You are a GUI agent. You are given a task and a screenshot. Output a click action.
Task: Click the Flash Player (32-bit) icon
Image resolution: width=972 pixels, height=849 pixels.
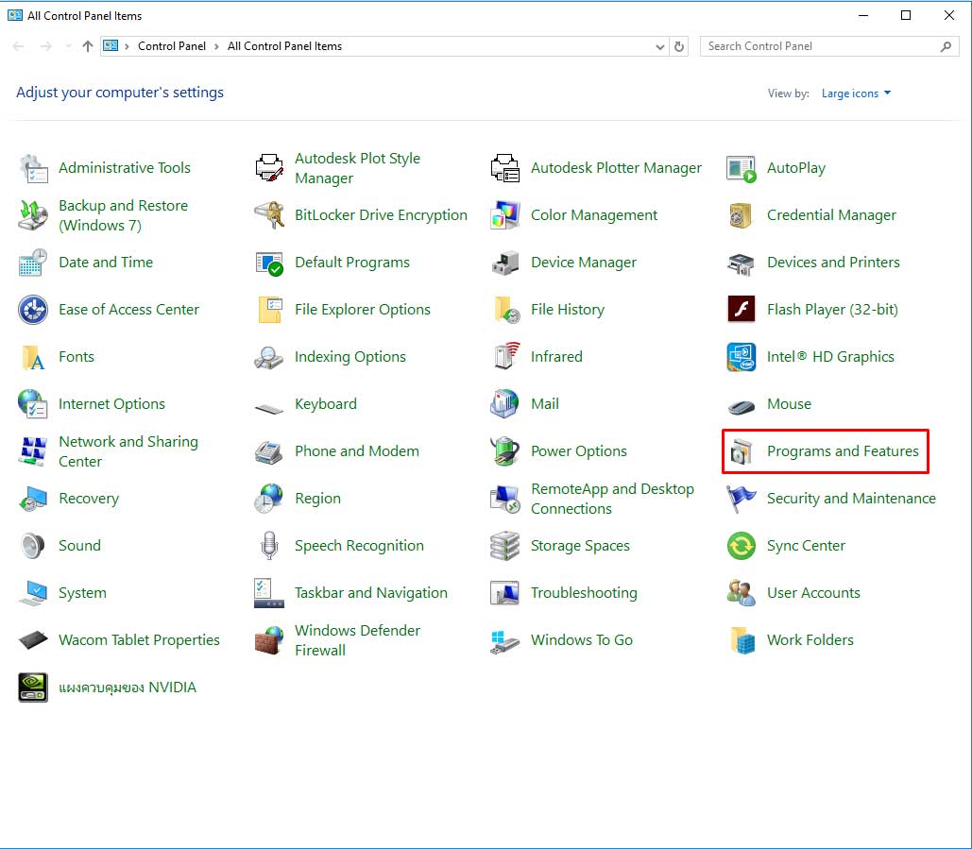pyautogui.click(x=741, y=310)
